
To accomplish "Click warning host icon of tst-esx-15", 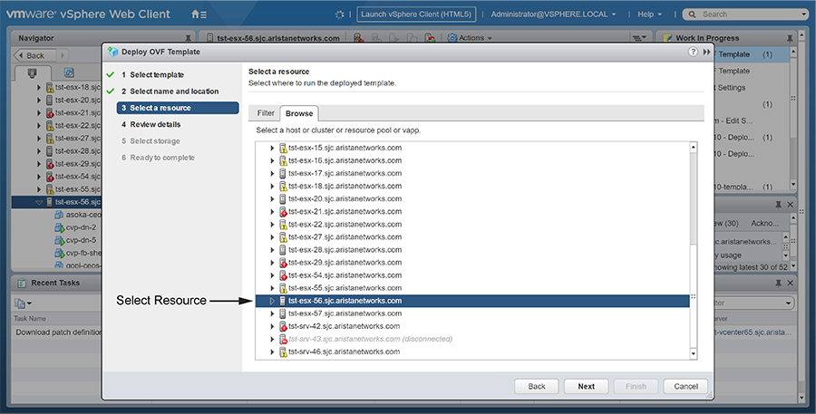I will (283, 148).
